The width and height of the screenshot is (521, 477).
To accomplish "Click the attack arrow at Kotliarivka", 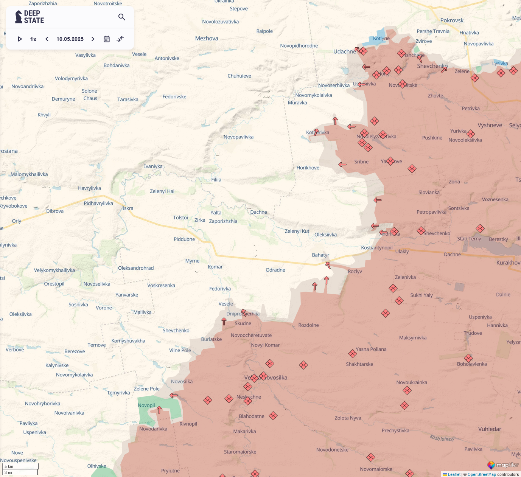I will tap(316, 132).
